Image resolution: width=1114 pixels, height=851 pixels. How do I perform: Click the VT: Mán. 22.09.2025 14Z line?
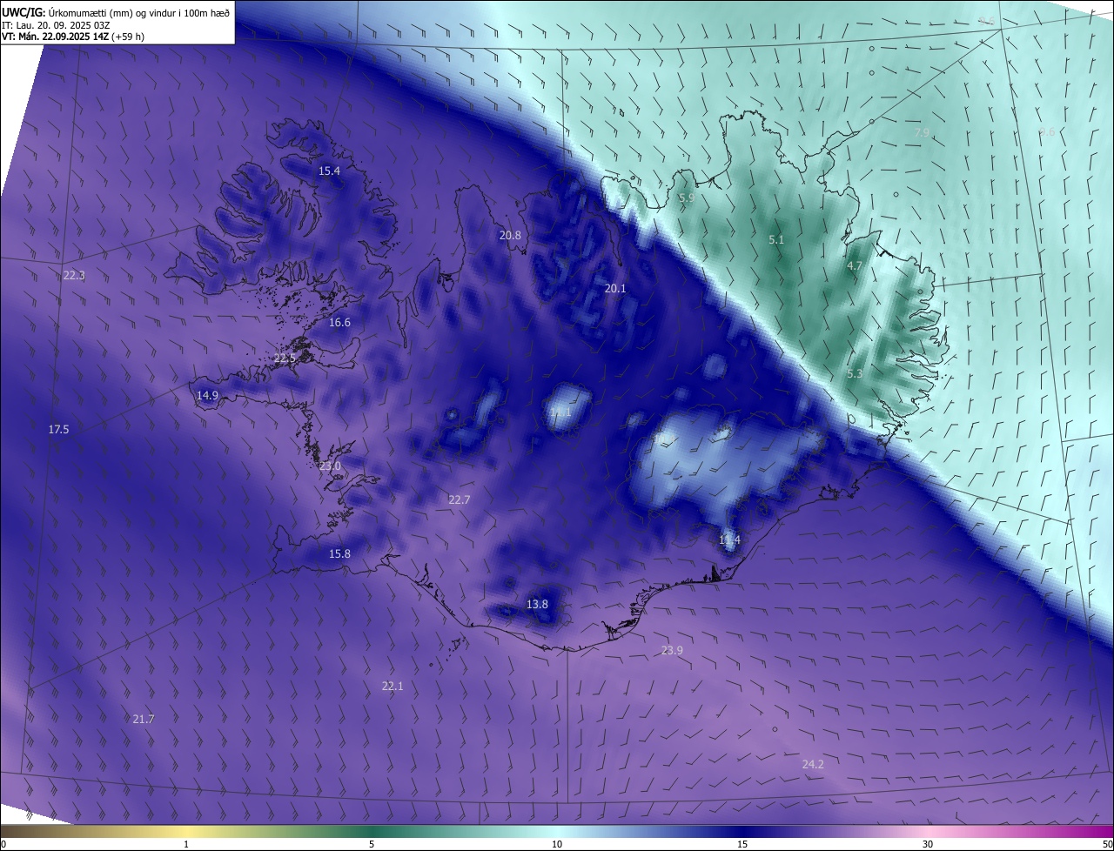pos(73,37)
